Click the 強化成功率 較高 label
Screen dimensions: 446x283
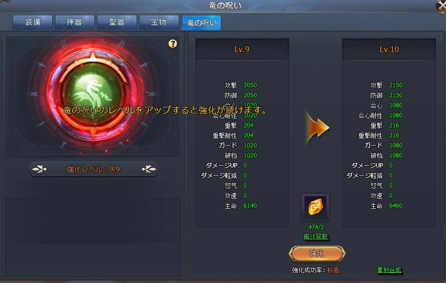(x=315, y=270)
